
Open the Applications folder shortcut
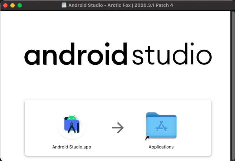coord(161,126)
